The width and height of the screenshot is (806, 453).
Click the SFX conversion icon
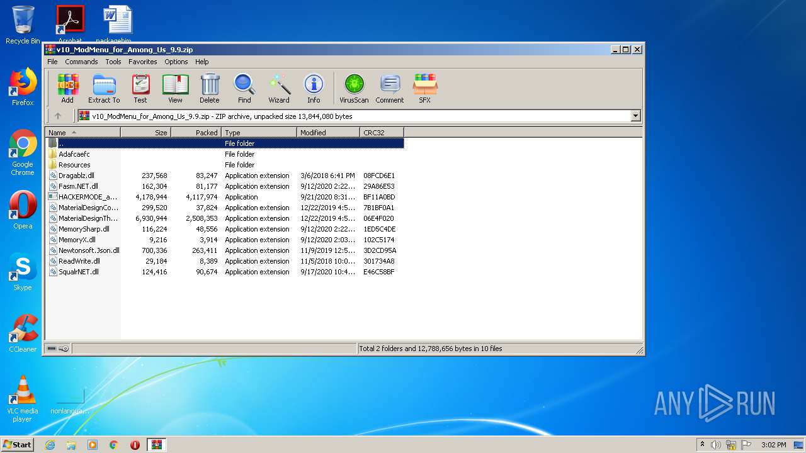(425, 88)
